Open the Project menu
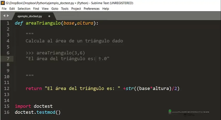The width and height of the screenshot is (221, 120). click(76, 9)
